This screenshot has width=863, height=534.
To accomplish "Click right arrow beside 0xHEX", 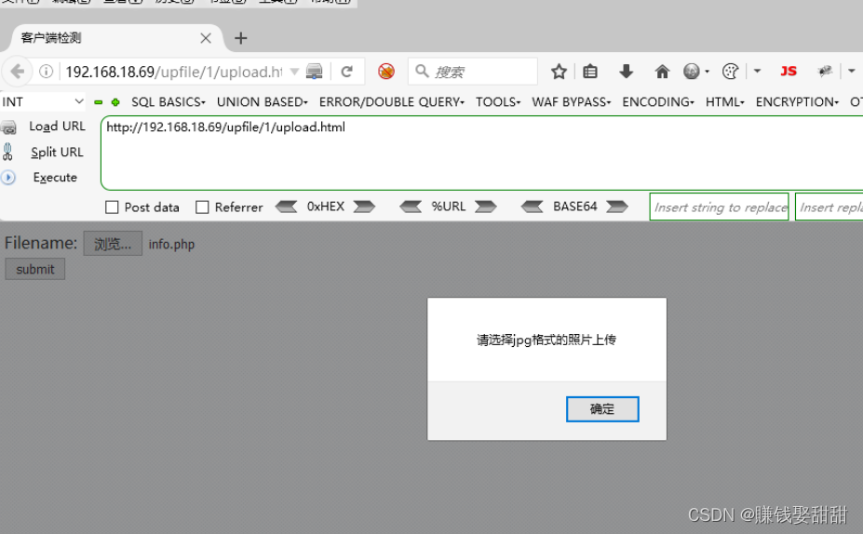I will pyautogui.click(x=364, y=207).
